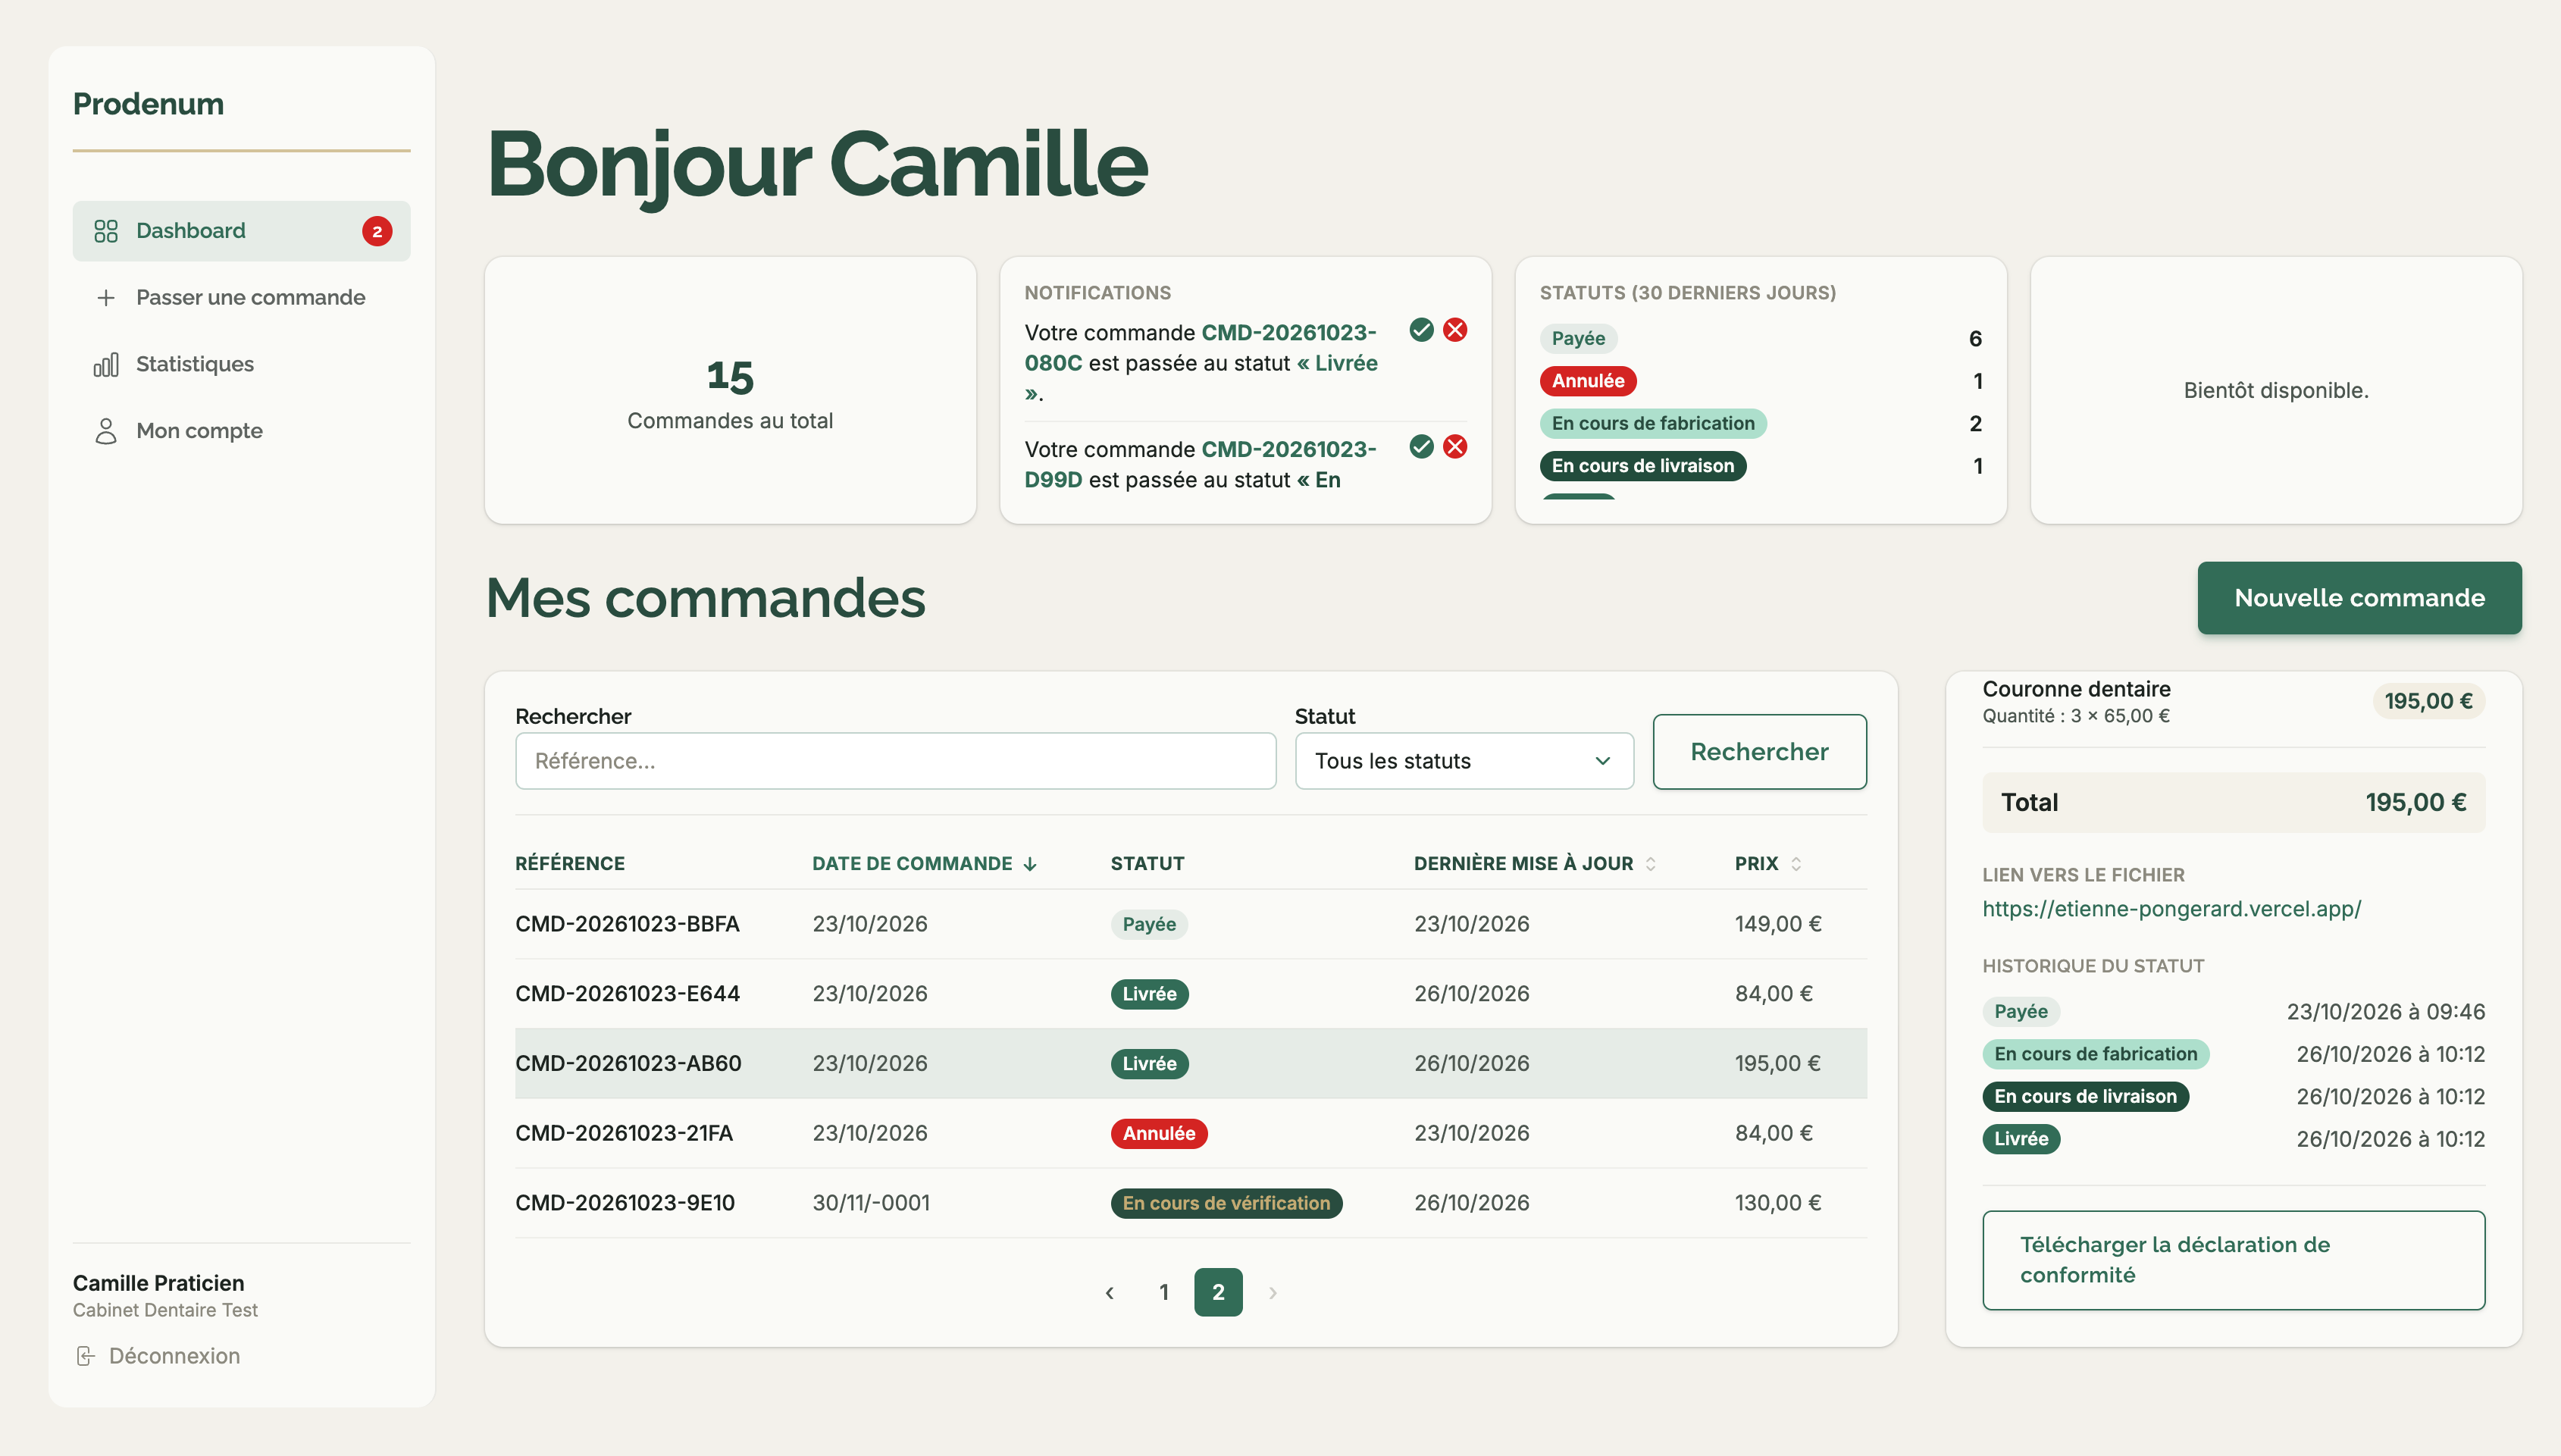
Task: Click the Rechercher button
Action: pyautogui.click(x=1759, y=752)
